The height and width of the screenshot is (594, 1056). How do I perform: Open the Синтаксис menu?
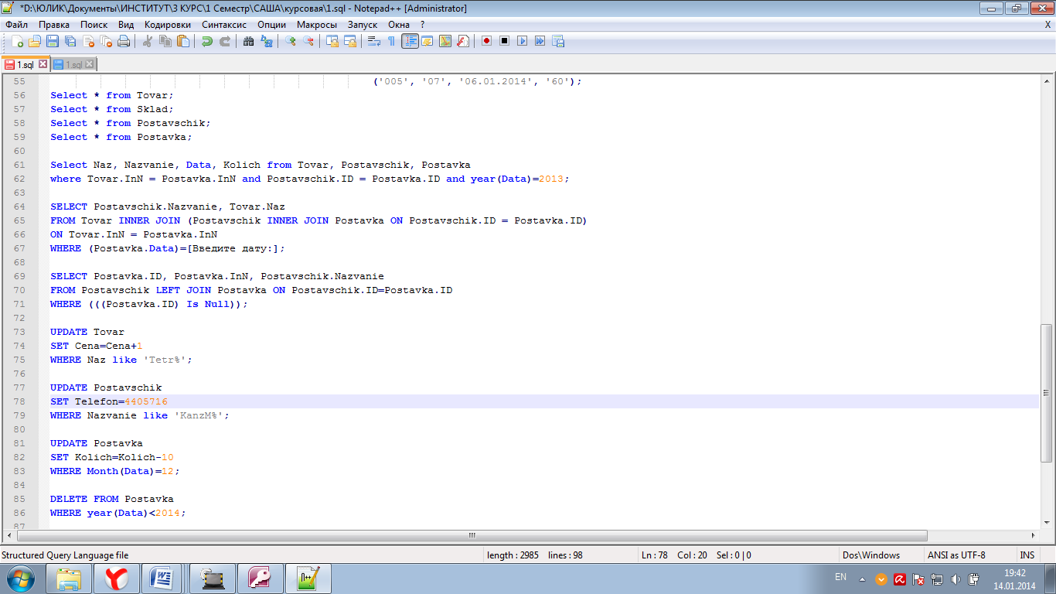pos(224,24)
